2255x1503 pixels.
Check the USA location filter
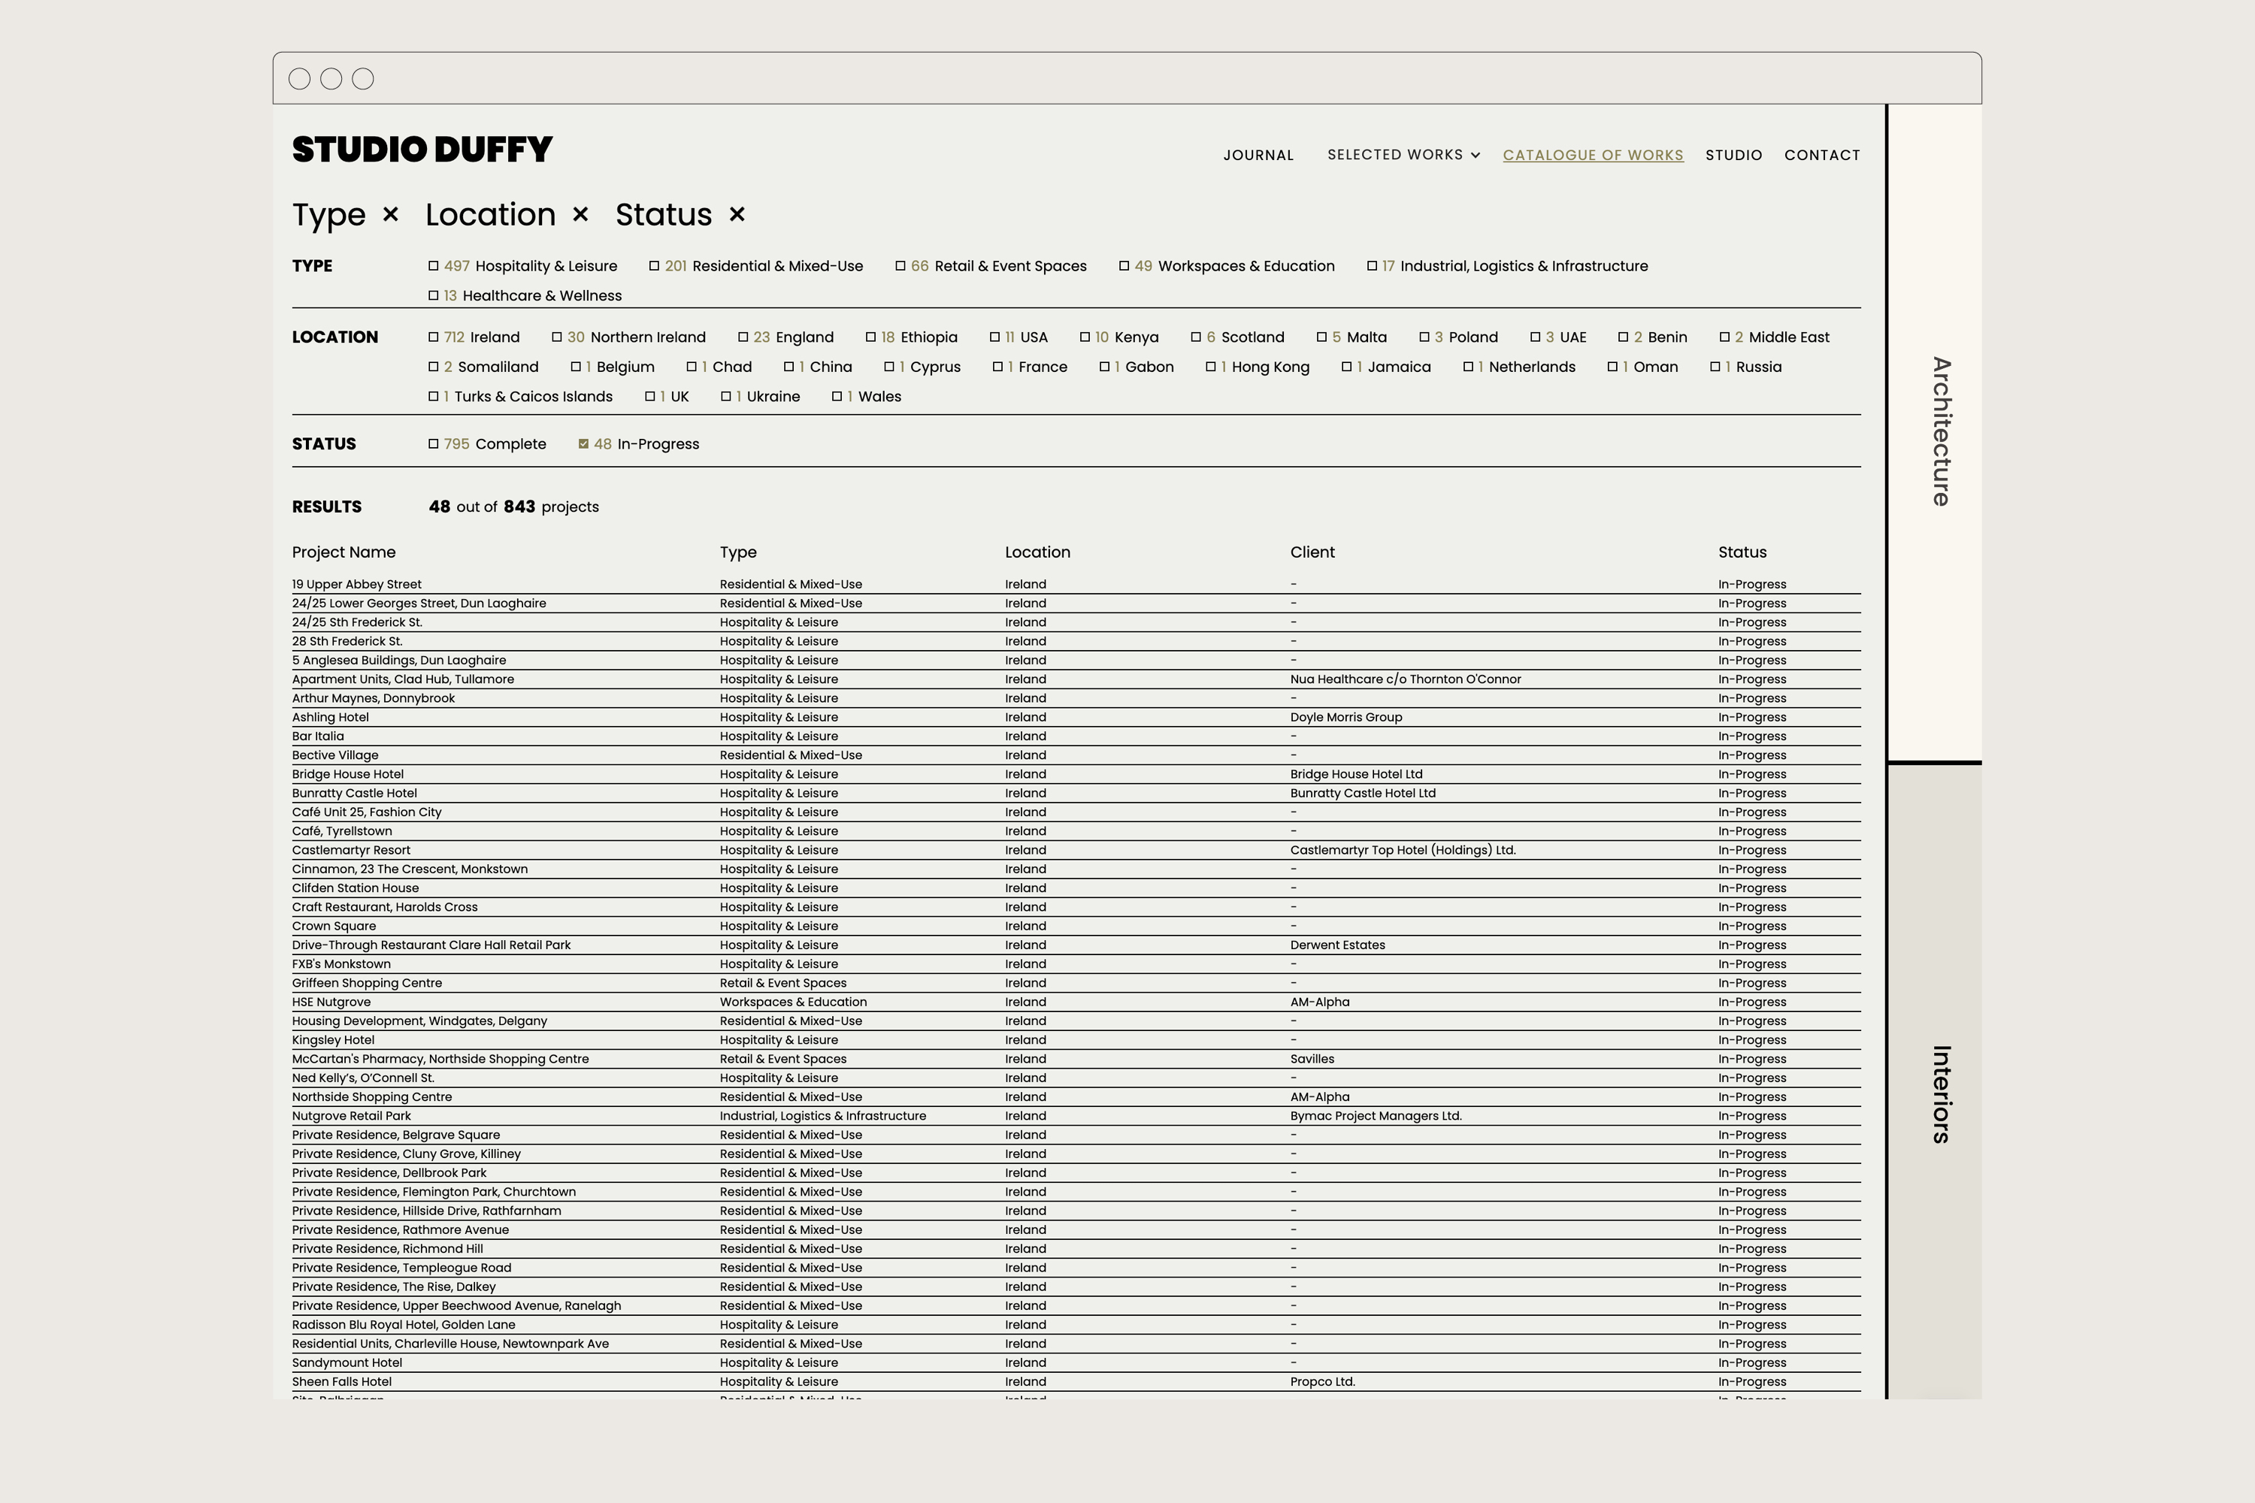click(995, 337)
